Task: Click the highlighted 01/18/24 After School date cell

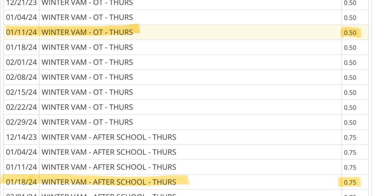Action: pos(21,182)
